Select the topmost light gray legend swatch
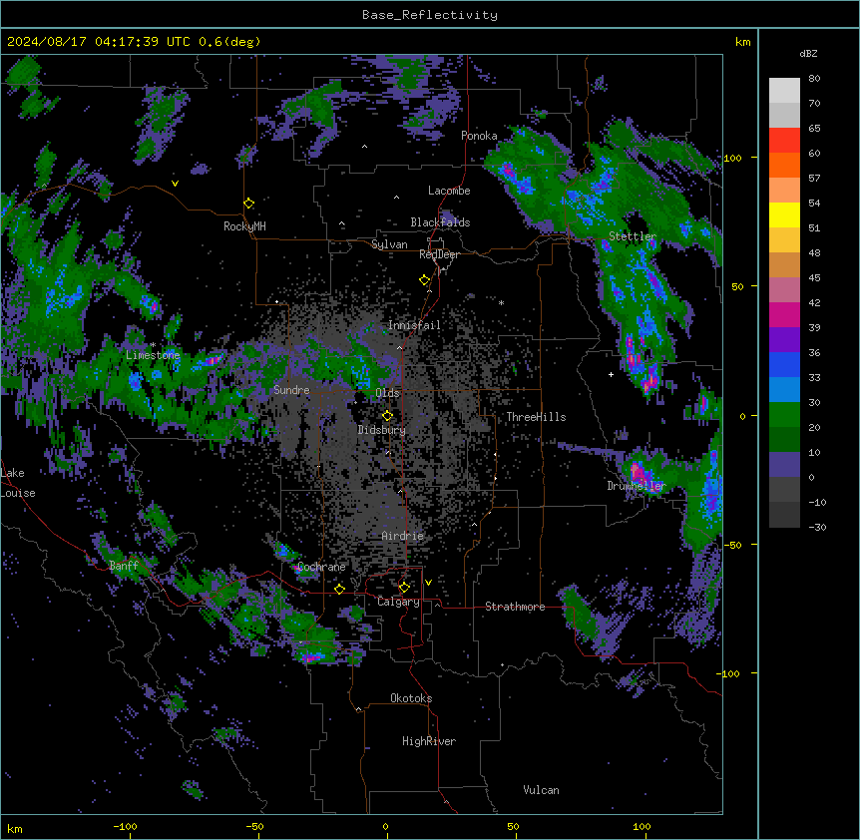The width and height of the screenshot is (860, 840). click(784, 91)
